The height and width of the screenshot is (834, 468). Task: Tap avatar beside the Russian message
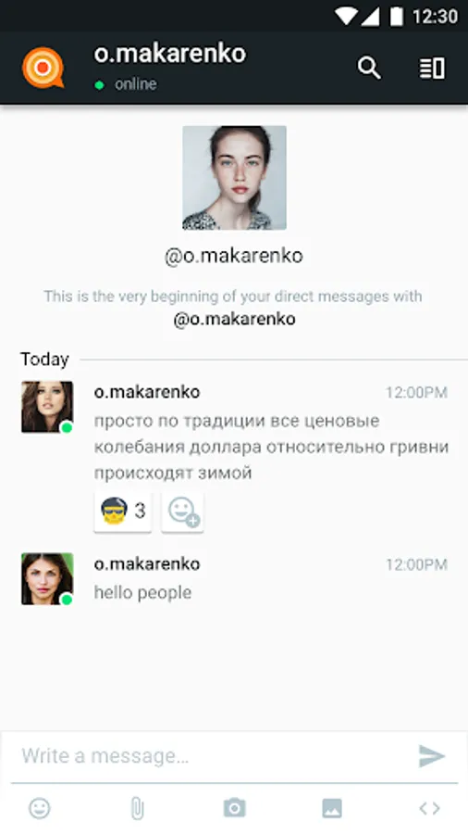[47, 407]
